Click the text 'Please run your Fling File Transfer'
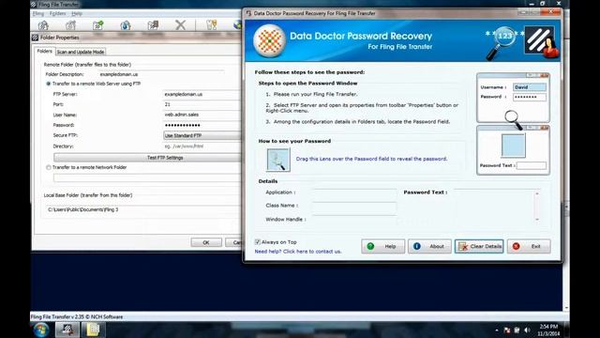The height and width of the screenshot is (338, 600). [316, 94]
